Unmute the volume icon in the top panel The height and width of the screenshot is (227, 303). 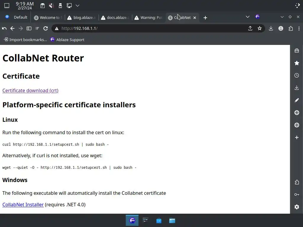(x=51, y=6)
